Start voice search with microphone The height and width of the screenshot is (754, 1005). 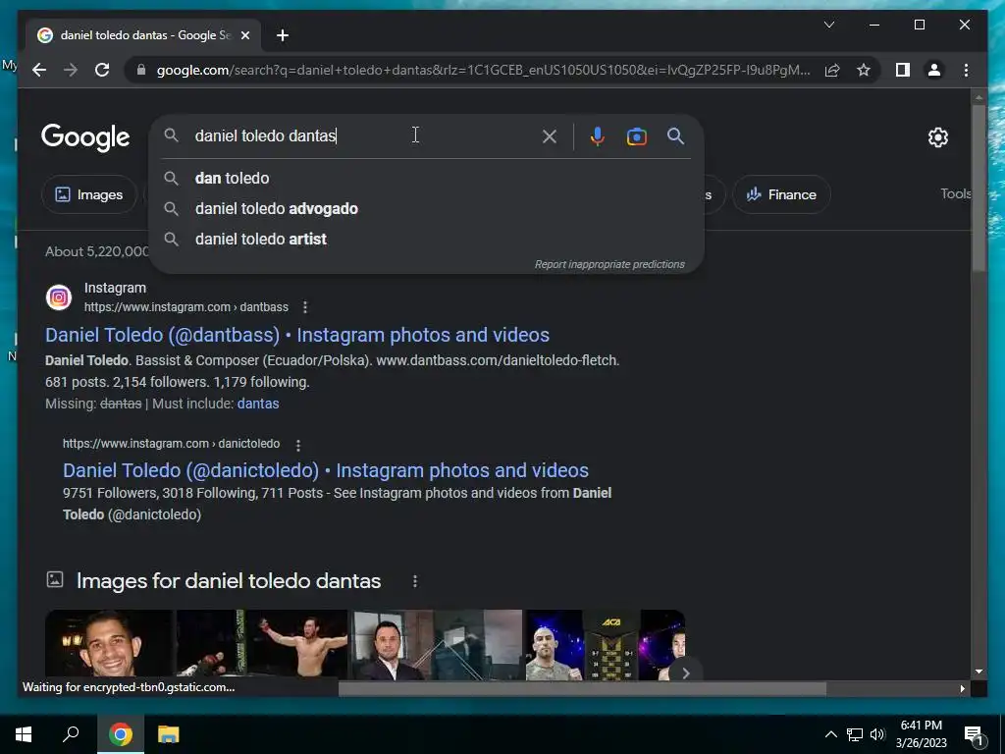tap(597, 135)
